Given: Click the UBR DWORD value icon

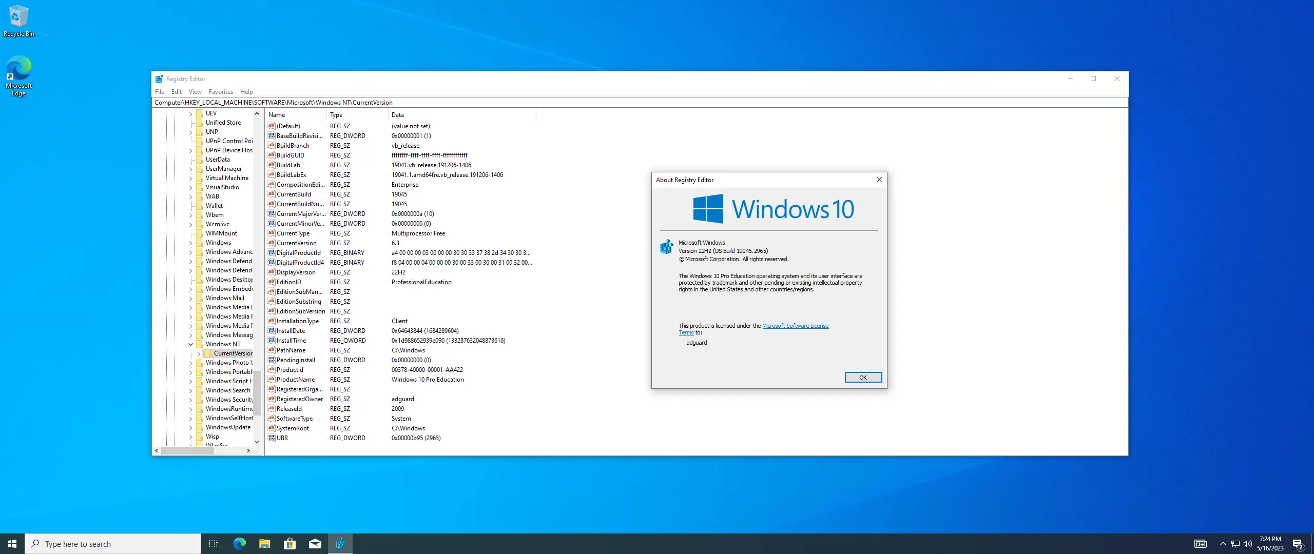Looking at the screenshot, I should point(272,438).
